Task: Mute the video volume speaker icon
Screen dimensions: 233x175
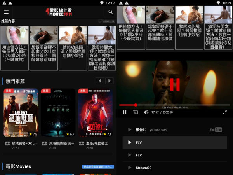Action: click(x=146, y=112)
